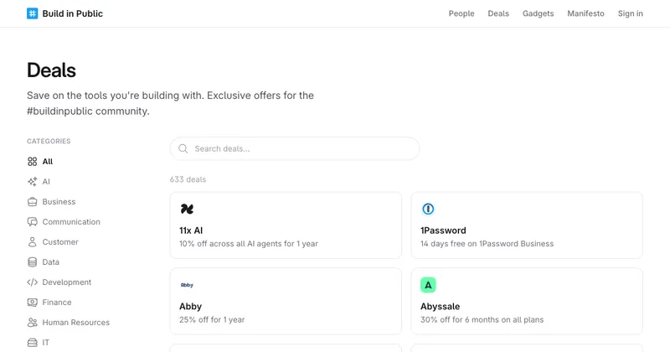Click the Build in Public hashtag logo icon
The image size is (670, 352).
pos(32,13)
